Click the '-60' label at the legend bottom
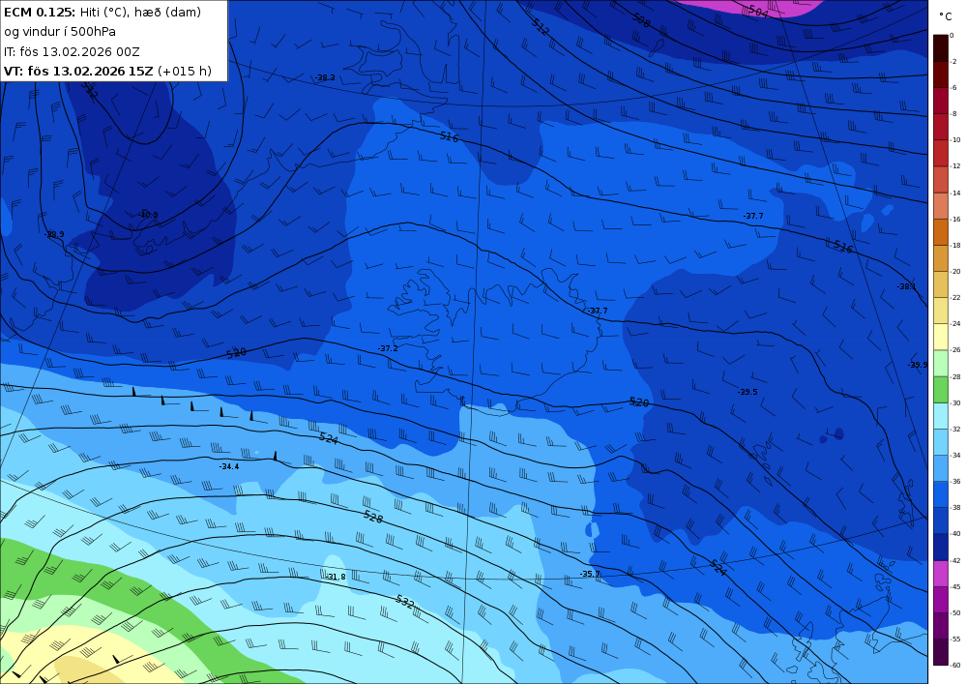Screen dimensions: 967x684 pos(955,665)
